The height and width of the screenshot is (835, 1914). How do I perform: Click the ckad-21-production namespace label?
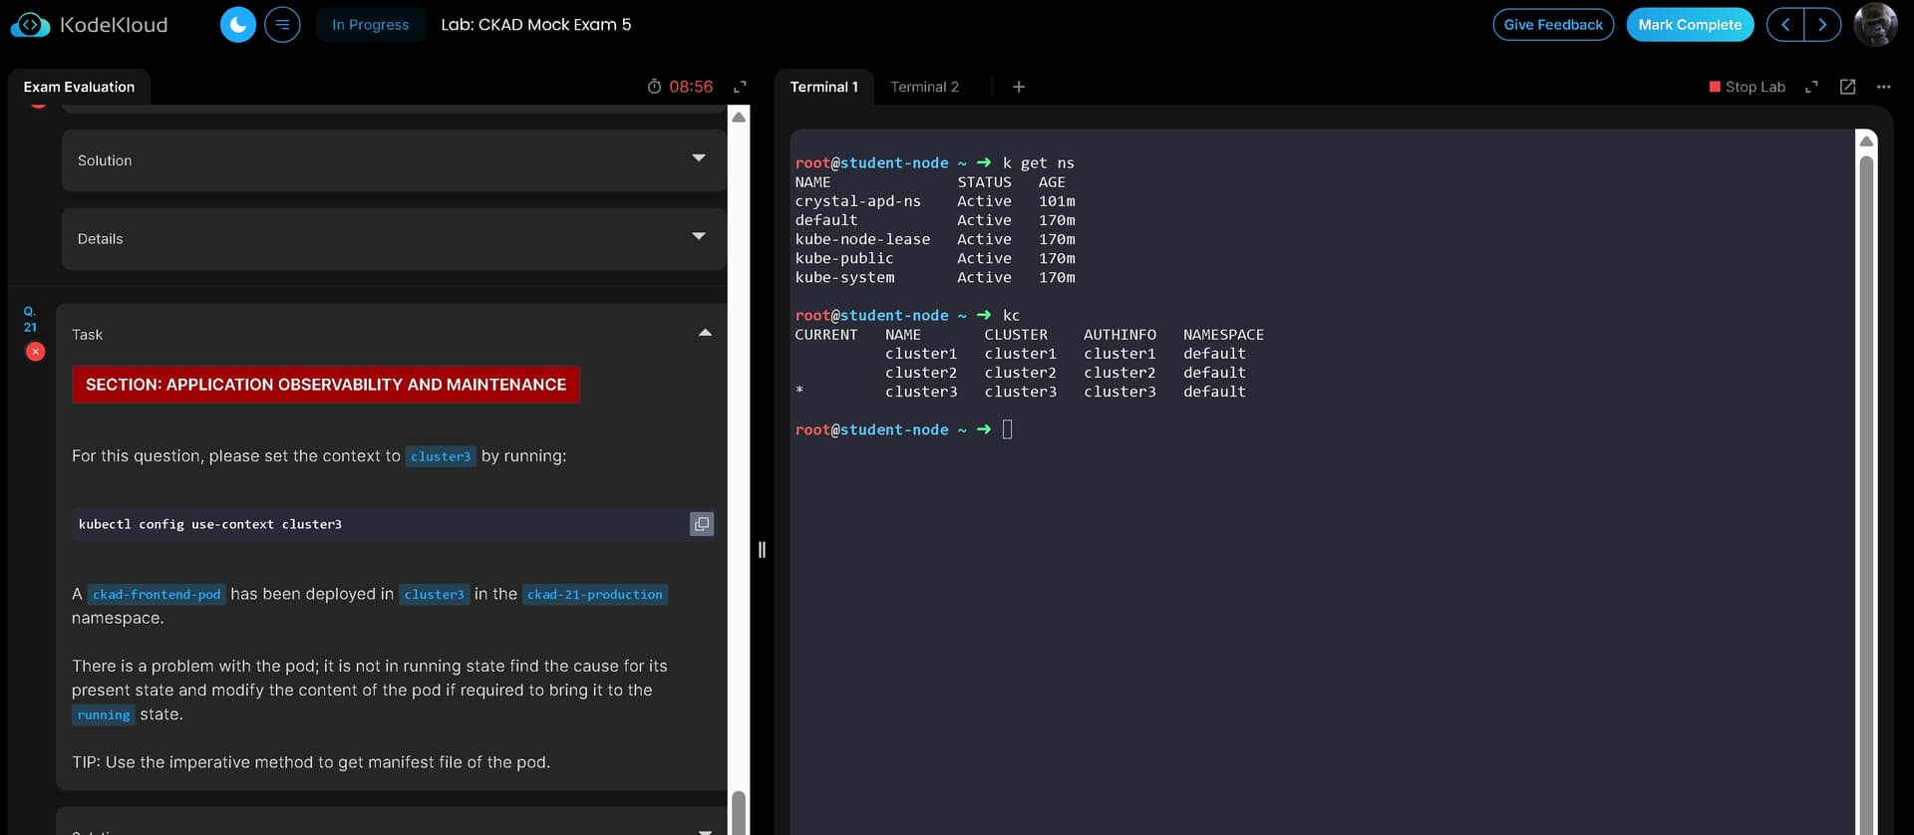595,595
